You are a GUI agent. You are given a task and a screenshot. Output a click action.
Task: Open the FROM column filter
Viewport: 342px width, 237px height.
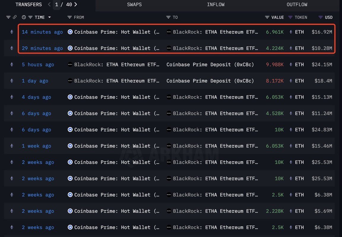tap(69, 17)
